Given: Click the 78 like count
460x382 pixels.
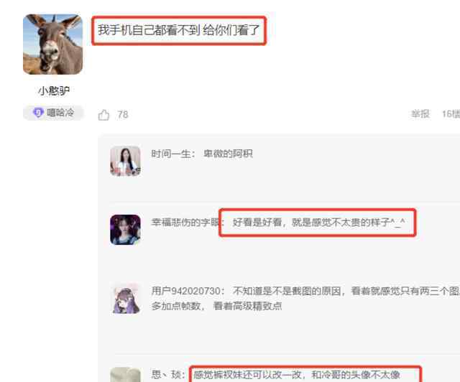Looking at the screenshot, I should [x=123, y=114].
